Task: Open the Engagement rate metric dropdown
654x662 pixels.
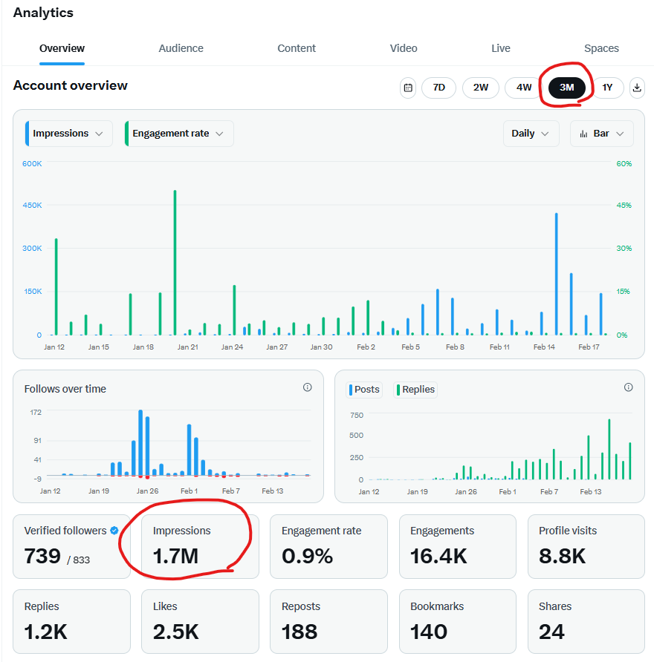Action: coord(178,134)
